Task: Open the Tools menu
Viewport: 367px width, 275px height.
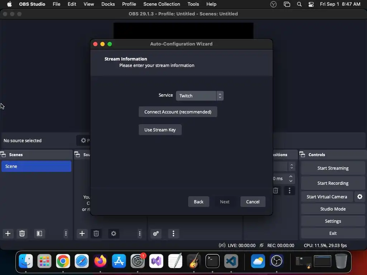Action: [193, 4]
